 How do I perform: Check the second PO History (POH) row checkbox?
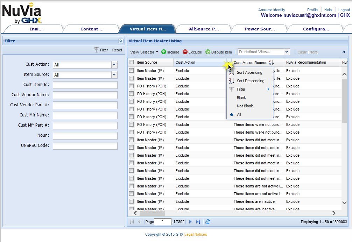click(132, 93)
